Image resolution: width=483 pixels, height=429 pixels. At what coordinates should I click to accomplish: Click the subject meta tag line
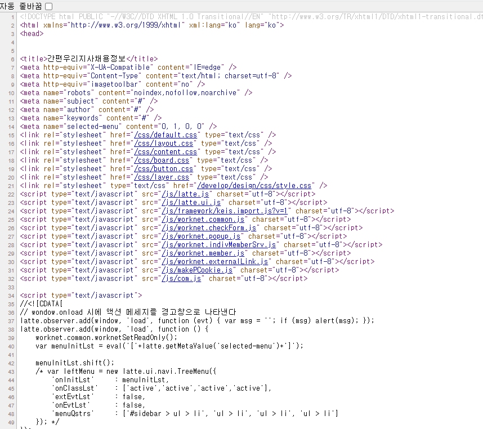click(89, 101)
